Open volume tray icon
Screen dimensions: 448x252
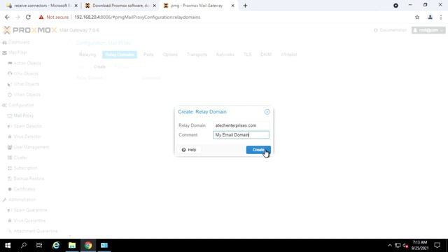405,246
